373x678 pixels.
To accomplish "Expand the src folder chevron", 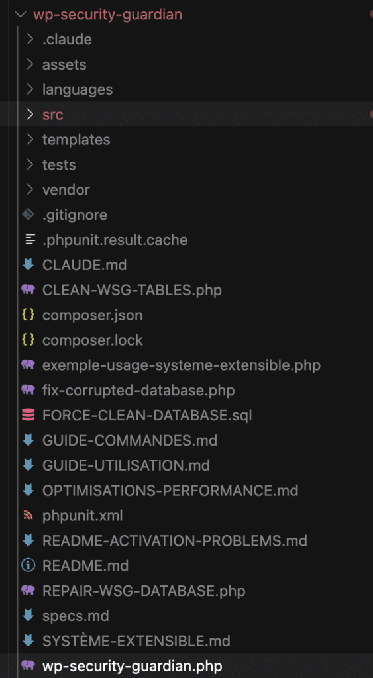I will pos(29,114).
